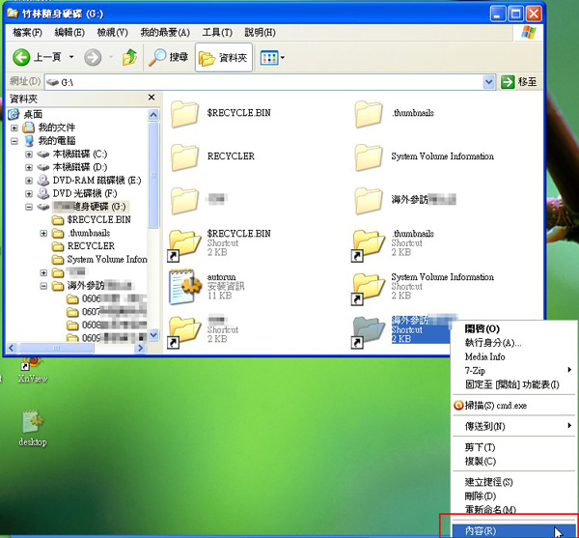Select DVD 光碟機 (F:) drive icon
The height and width of the screenshot is (538, 579).
coord(43,193)
